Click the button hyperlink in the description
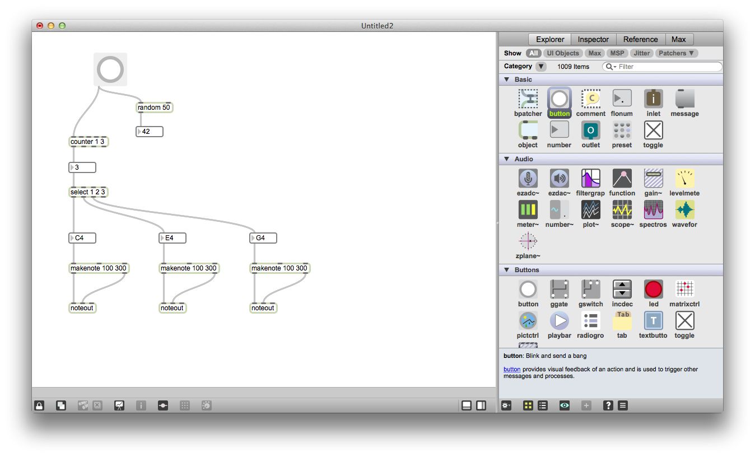 pos(511,369)
